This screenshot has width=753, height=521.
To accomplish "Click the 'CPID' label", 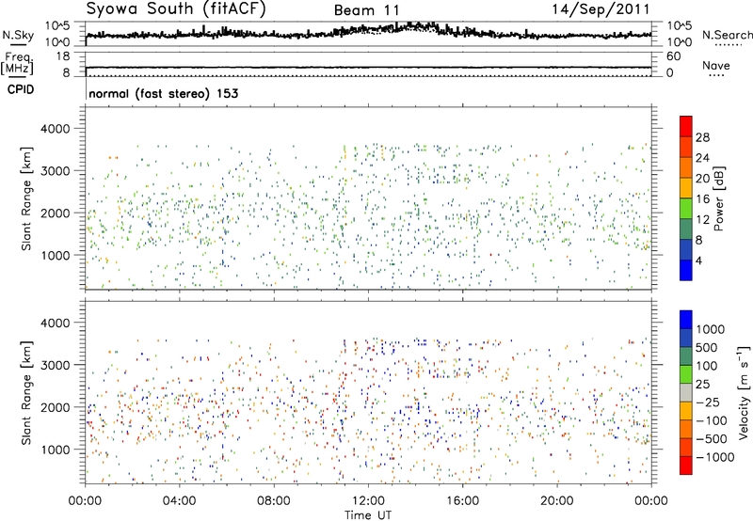I will tap(21, 89).
